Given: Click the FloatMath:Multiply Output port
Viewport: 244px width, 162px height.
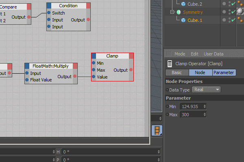Looking at the screenshot, I should pos(75,76).
